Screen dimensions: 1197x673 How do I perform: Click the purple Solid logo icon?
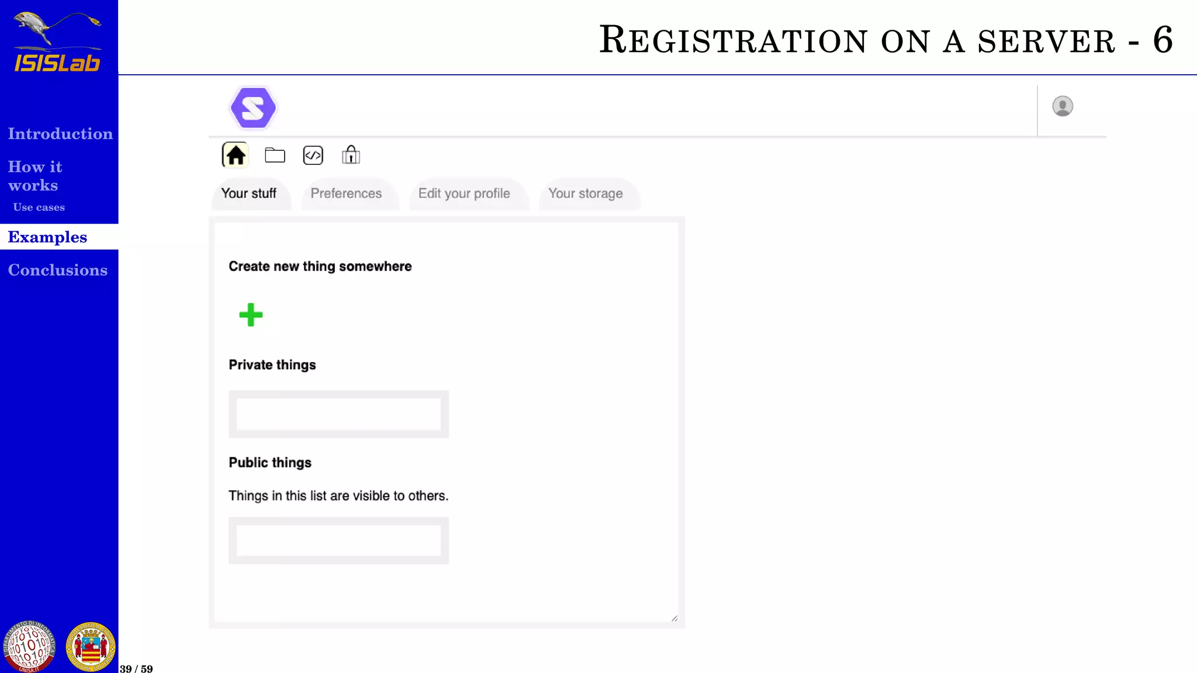pos(253,108)
